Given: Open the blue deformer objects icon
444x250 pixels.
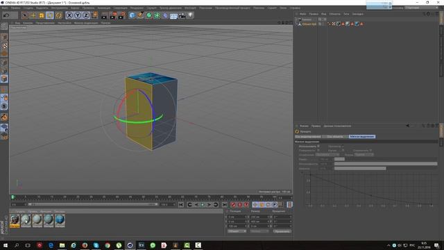Looking at the screenshot, I should [165, 15].
